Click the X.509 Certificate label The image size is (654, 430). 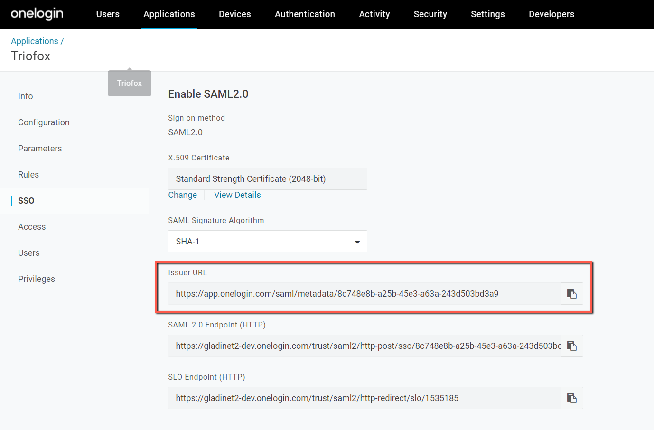[199, 158]
